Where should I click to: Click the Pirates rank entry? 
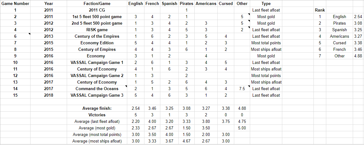point(339,23)
